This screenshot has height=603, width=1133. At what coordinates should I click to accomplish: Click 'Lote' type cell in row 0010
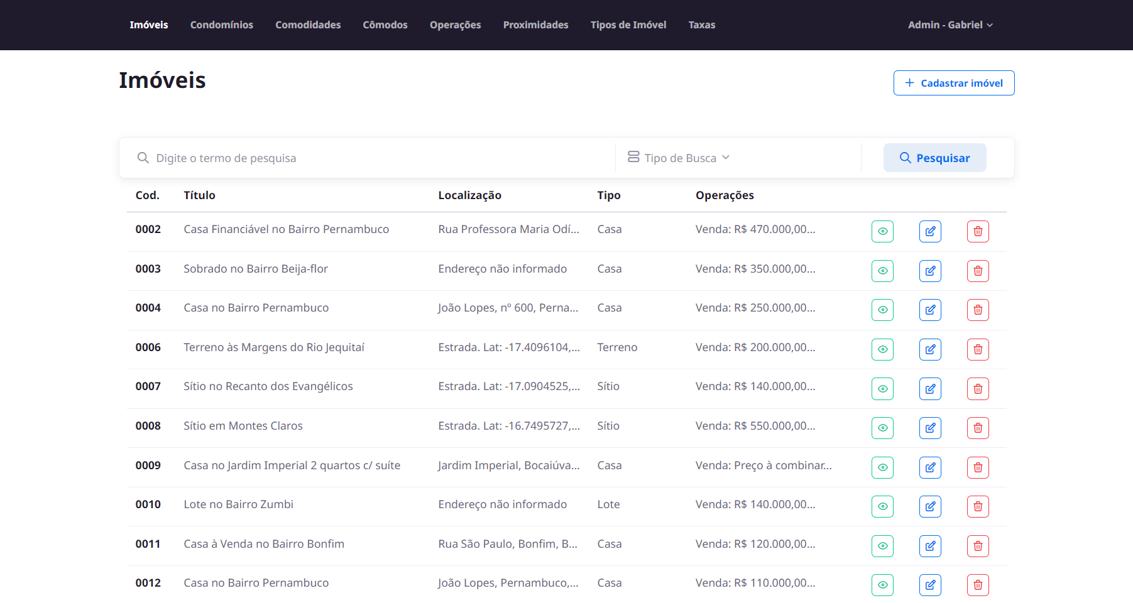(x=608, y=504)
